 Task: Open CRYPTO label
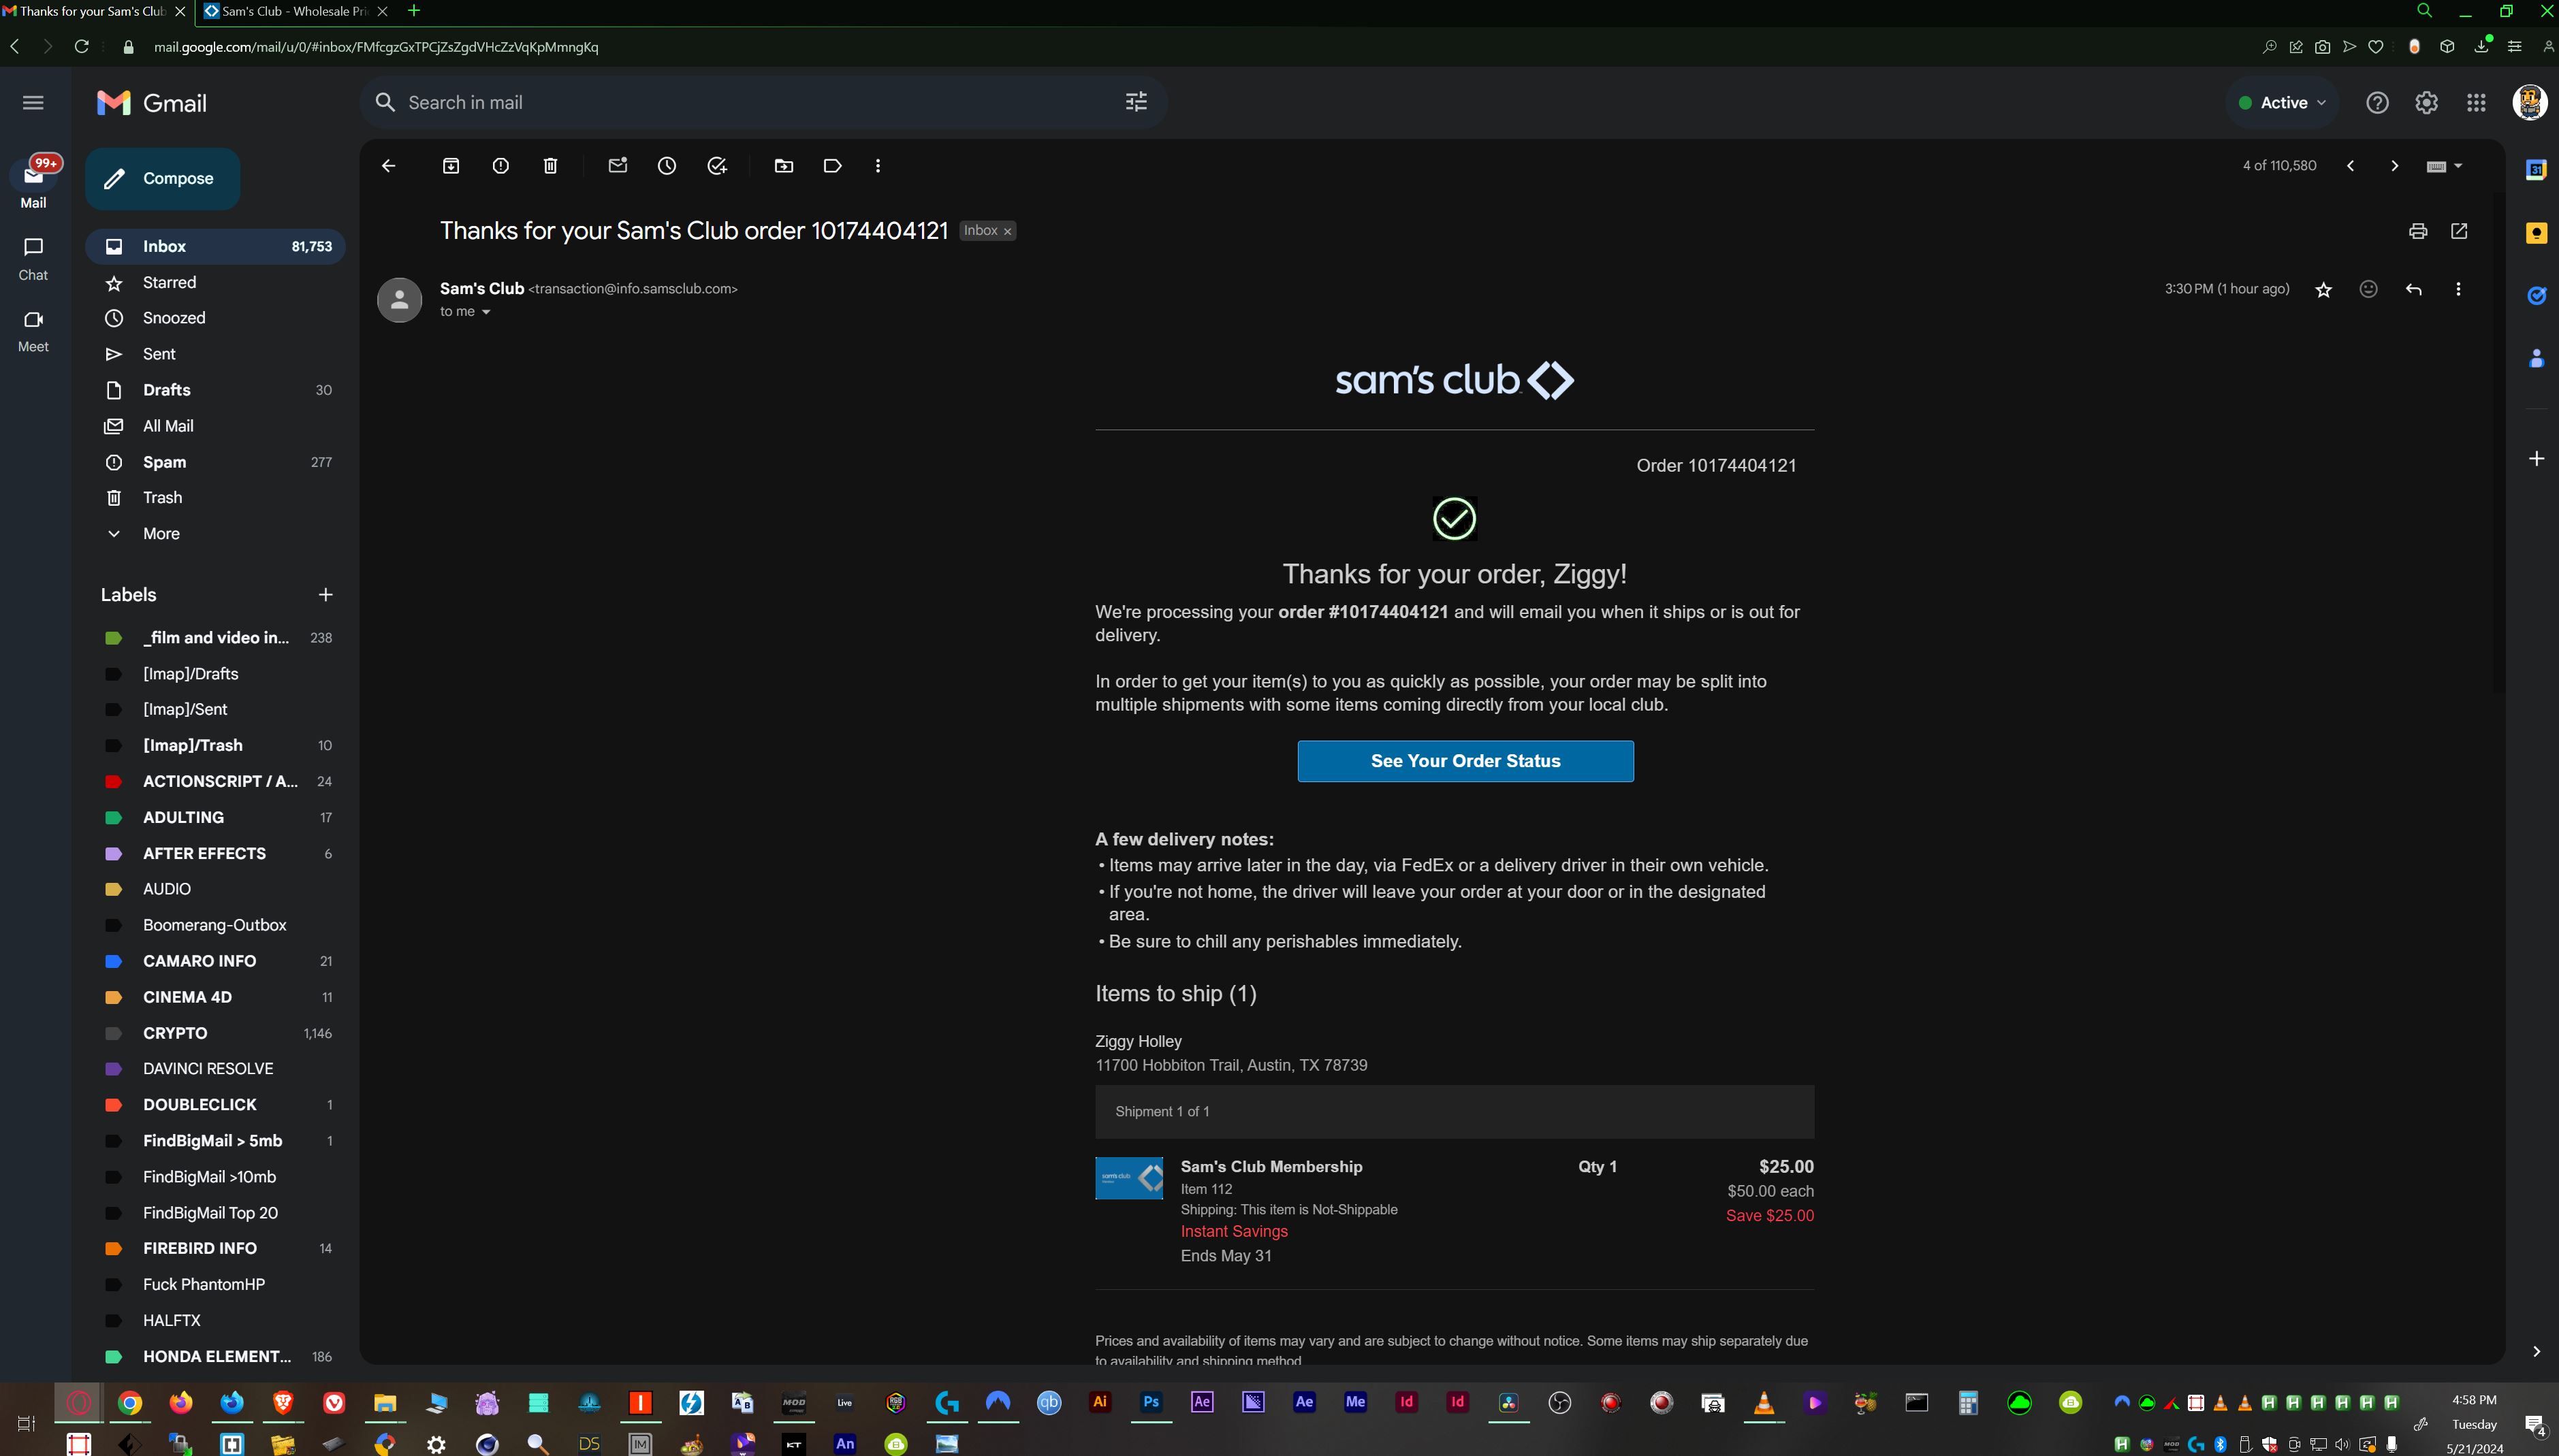215,1033
